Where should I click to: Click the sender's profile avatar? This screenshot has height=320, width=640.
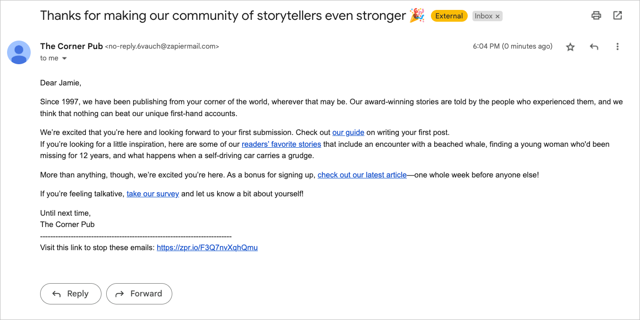coord(19,52)
